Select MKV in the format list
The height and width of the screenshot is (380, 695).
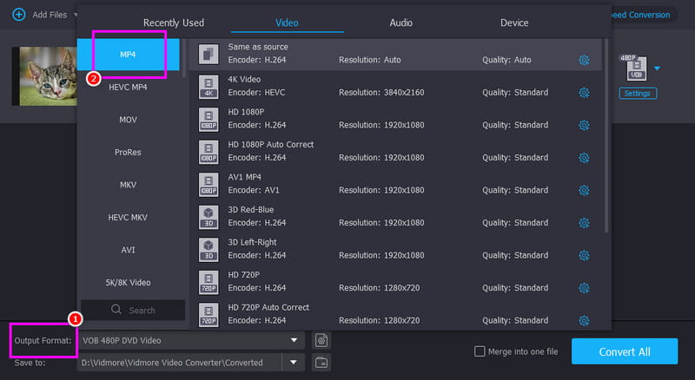129,185
